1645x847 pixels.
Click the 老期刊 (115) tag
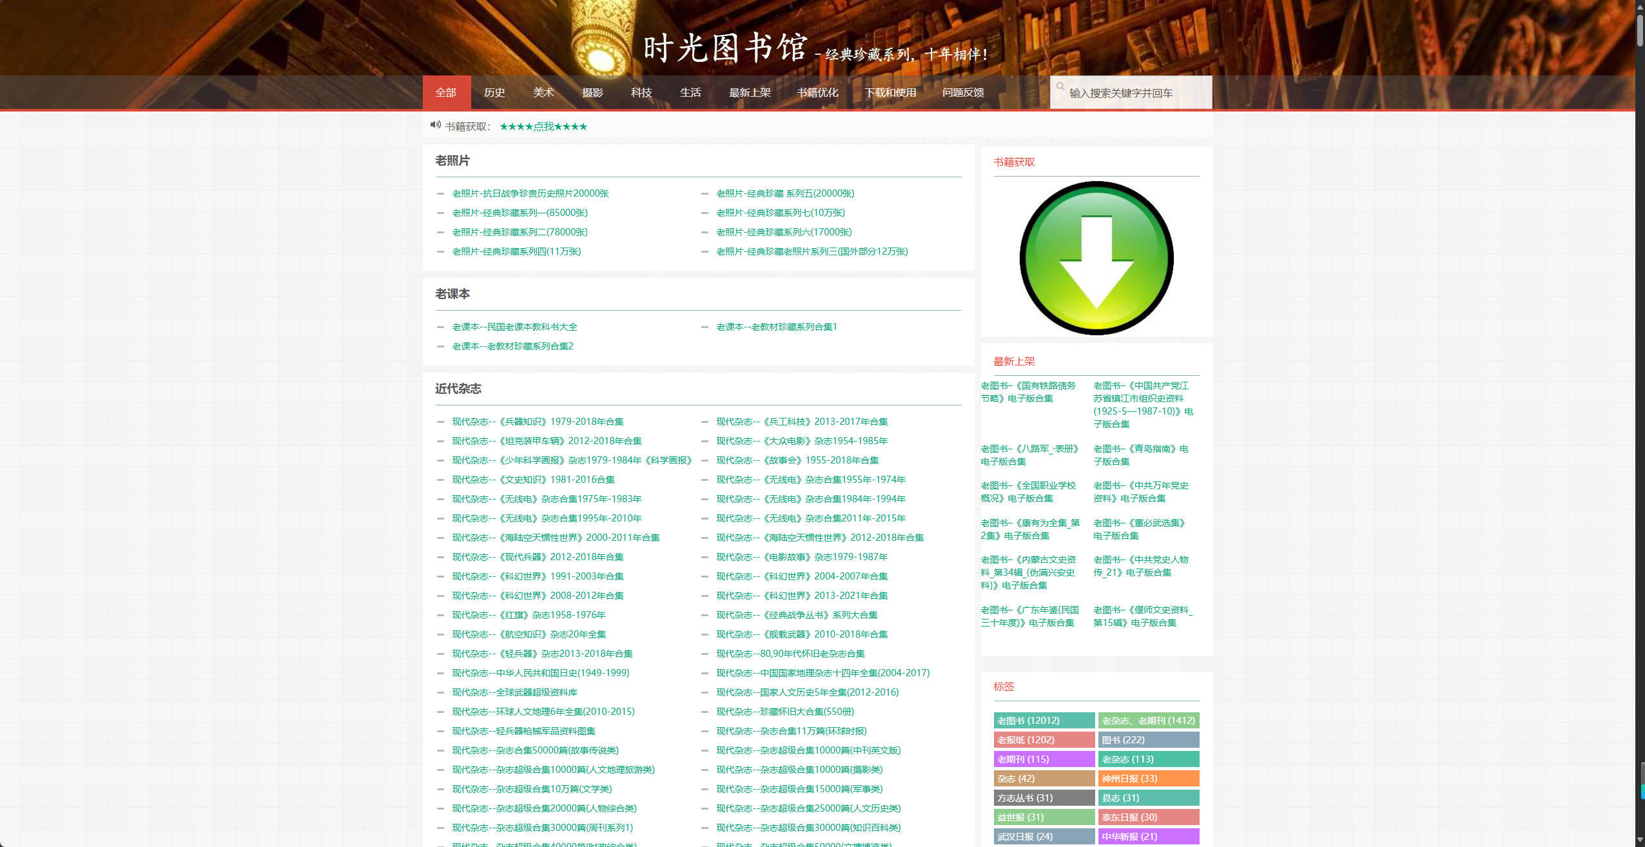click(1044, 759)
